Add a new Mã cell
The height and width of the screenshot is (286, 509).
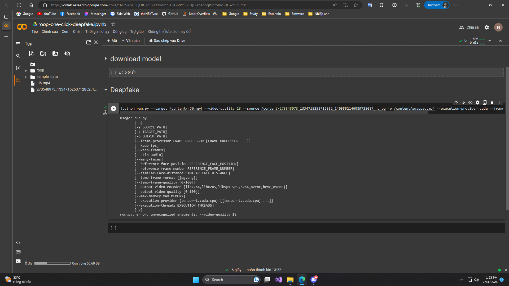(x=112, y=41)
